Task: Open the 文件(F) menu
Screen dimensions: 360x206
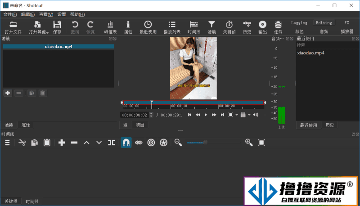Action: (x=10, y=14)
